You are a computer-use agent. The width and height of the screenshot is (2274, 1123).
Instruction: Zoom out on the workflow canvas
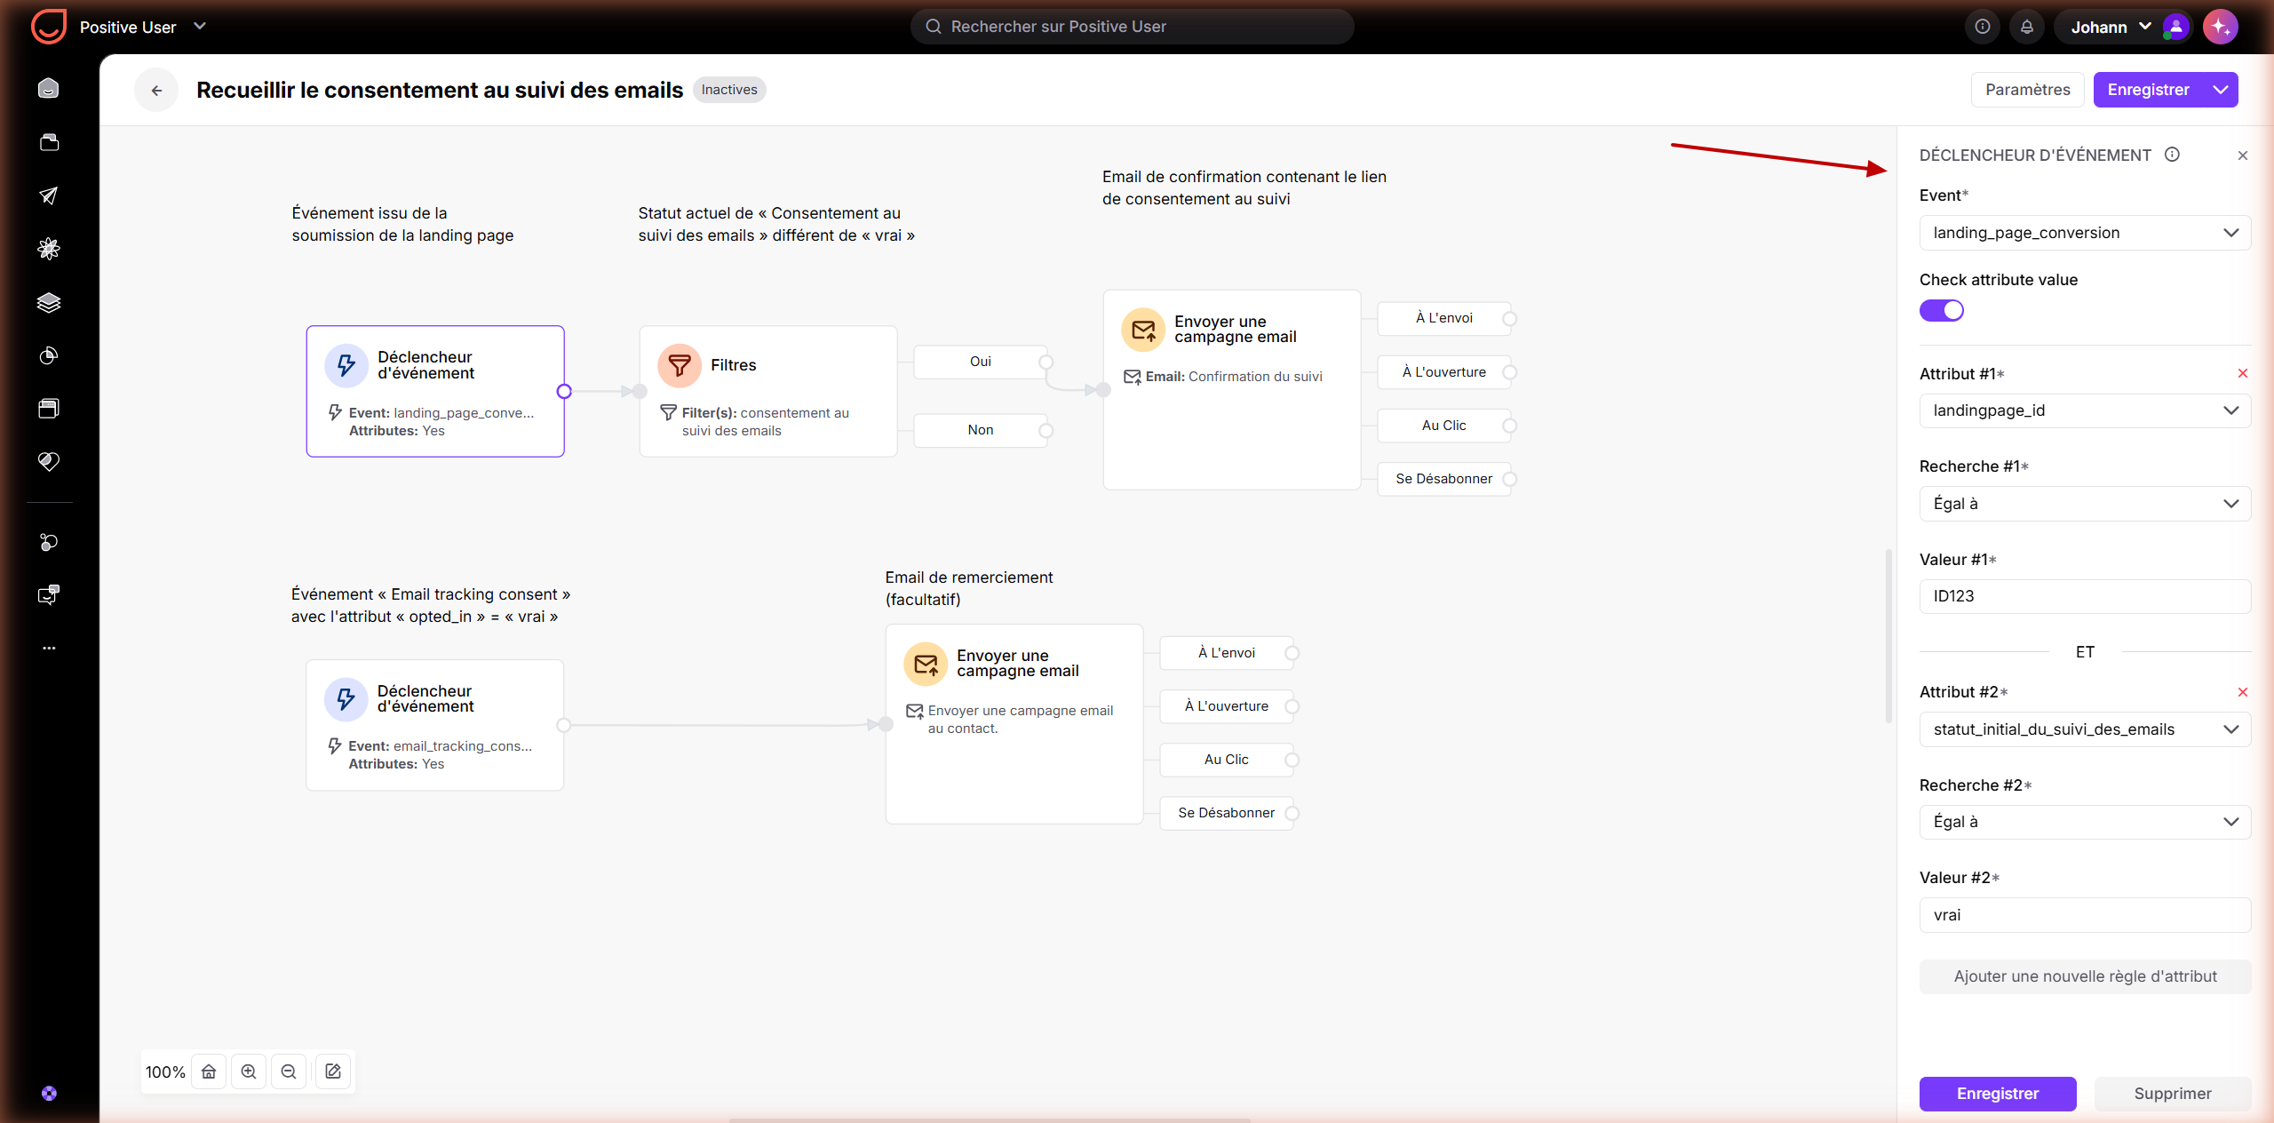[289, 1071]
